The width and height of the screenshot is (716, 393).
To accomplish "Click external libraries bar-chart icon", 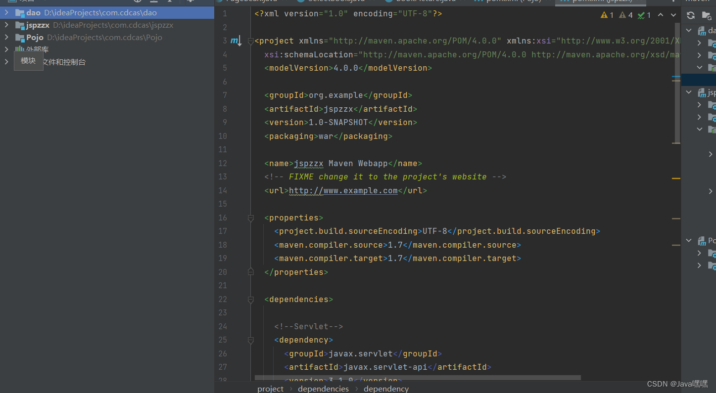I will tap(20, 49).
